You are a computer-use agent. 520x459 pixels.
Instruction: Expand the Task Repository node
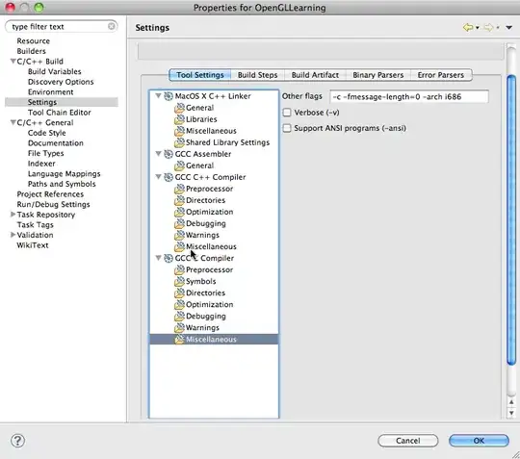point(13,215)
